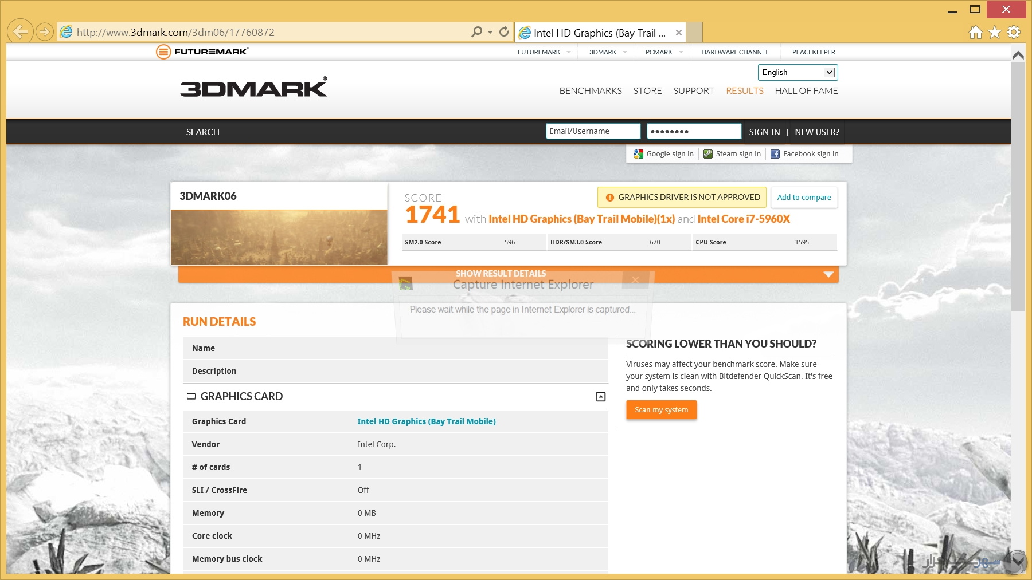The width and height of the screenshot is (1032, 580).
Task: Click the SIGN IN button
Action: [764, 132]
